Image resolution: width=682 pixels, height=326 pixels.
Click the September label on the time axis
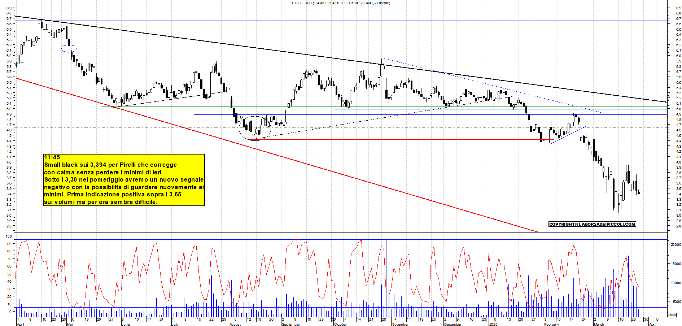pyautogui.click(x=291, y=324)
